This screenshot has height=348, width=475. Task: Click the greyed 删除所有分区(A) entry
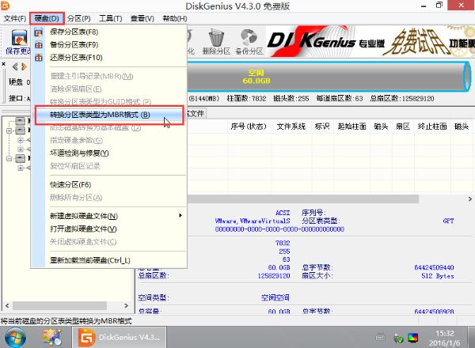point(109,197)
